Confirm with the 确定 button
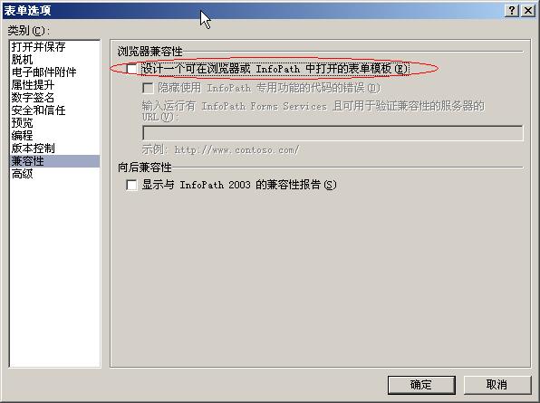The height and width of the screenshot is (403, 540). click(421, 385)
